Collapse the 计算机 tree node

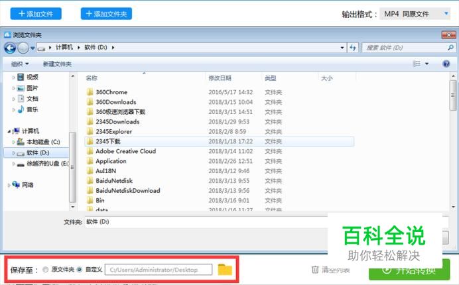pos(9,131)
